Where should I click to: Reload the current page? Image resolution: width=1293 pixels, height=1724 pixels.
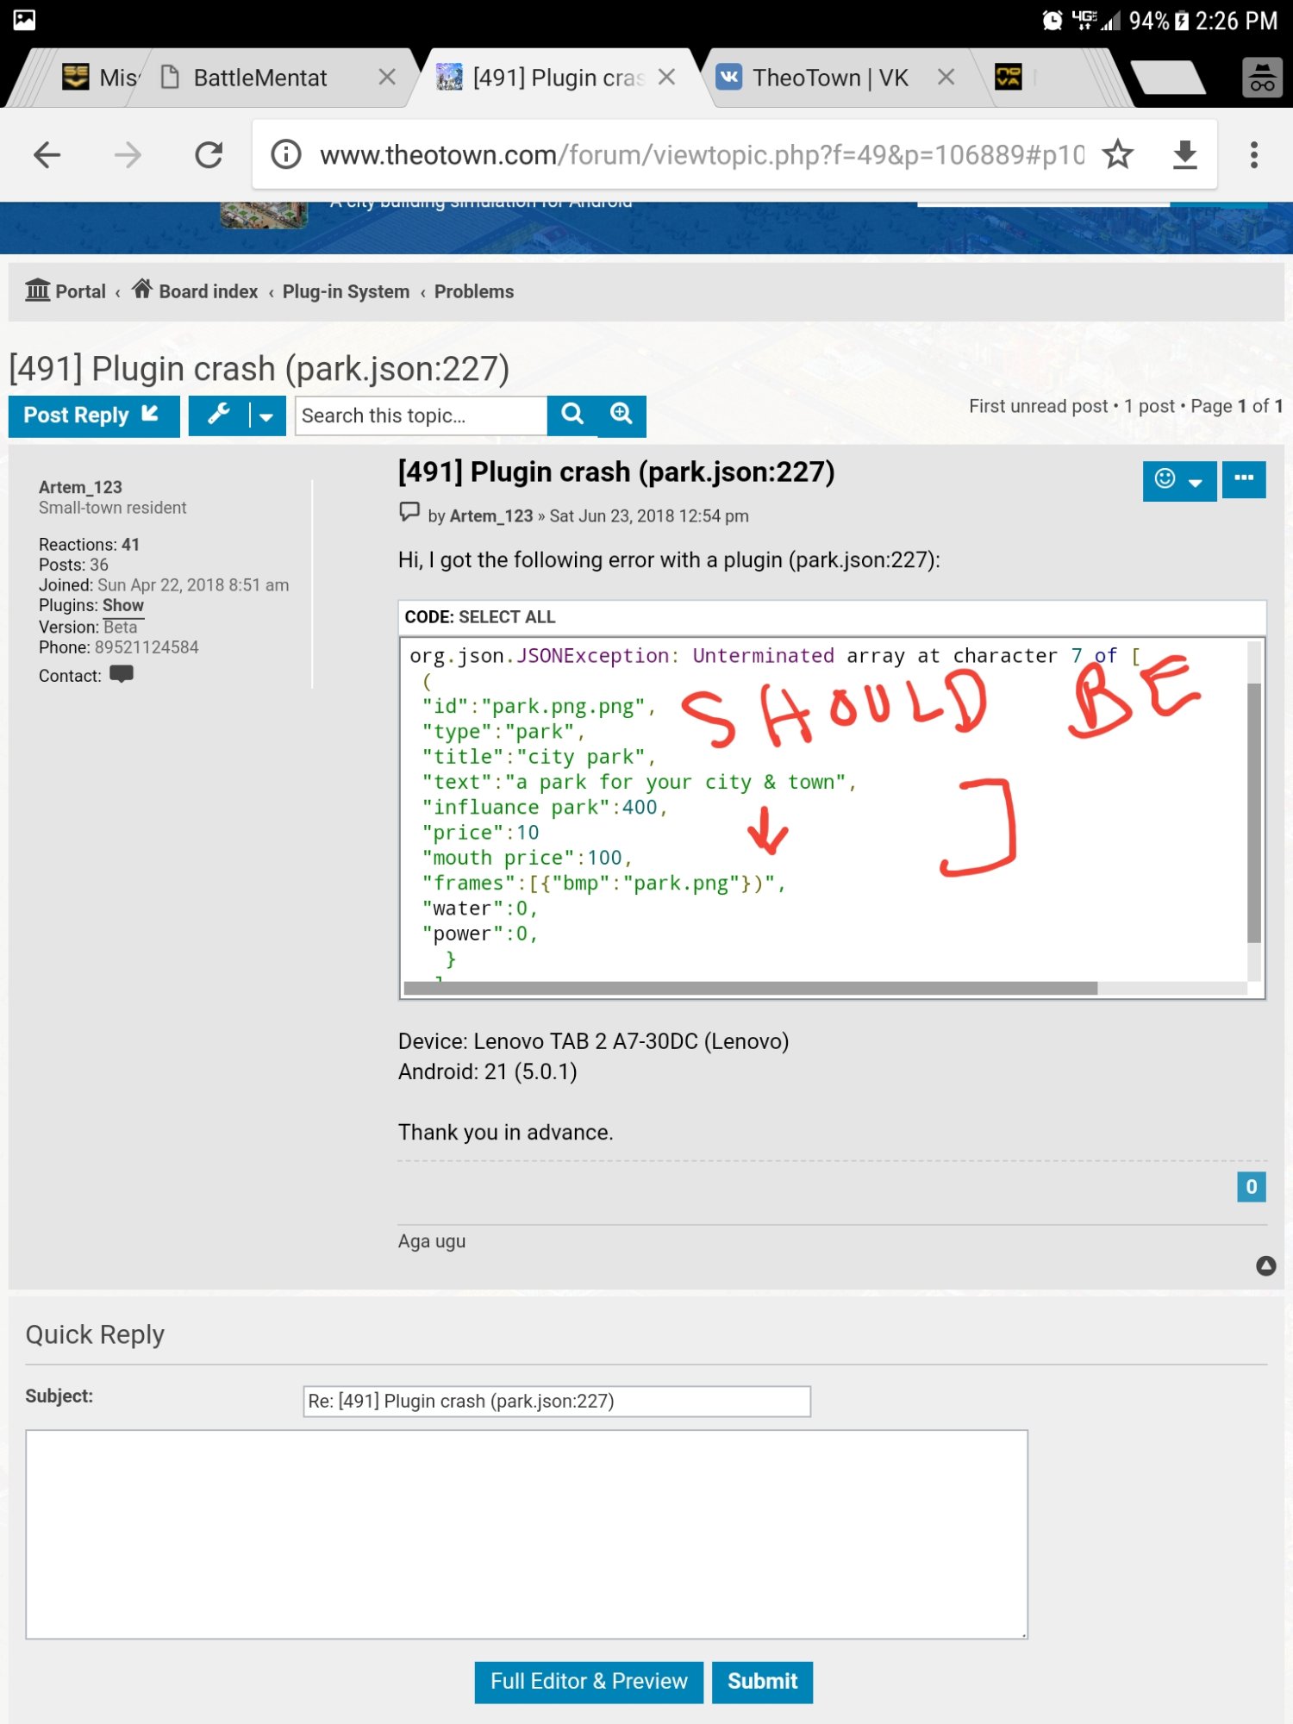209,155
